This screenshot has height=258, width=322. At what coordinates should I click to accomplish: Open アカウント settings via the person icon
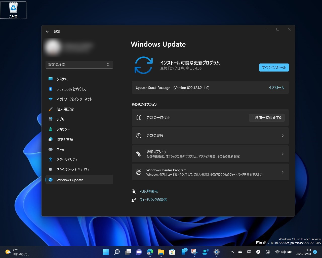[x=51, y=129]
